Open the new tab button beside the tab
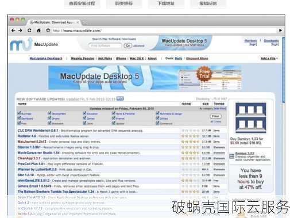The height and width of the screenshot is (218, 290). coord(85,22)
